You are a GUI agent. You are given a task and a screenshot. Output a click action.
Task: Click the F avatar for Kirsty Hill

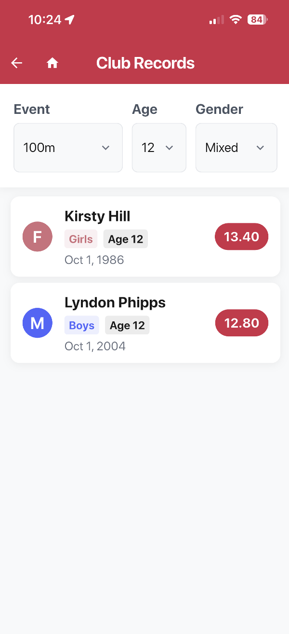[x=37, y=236]
